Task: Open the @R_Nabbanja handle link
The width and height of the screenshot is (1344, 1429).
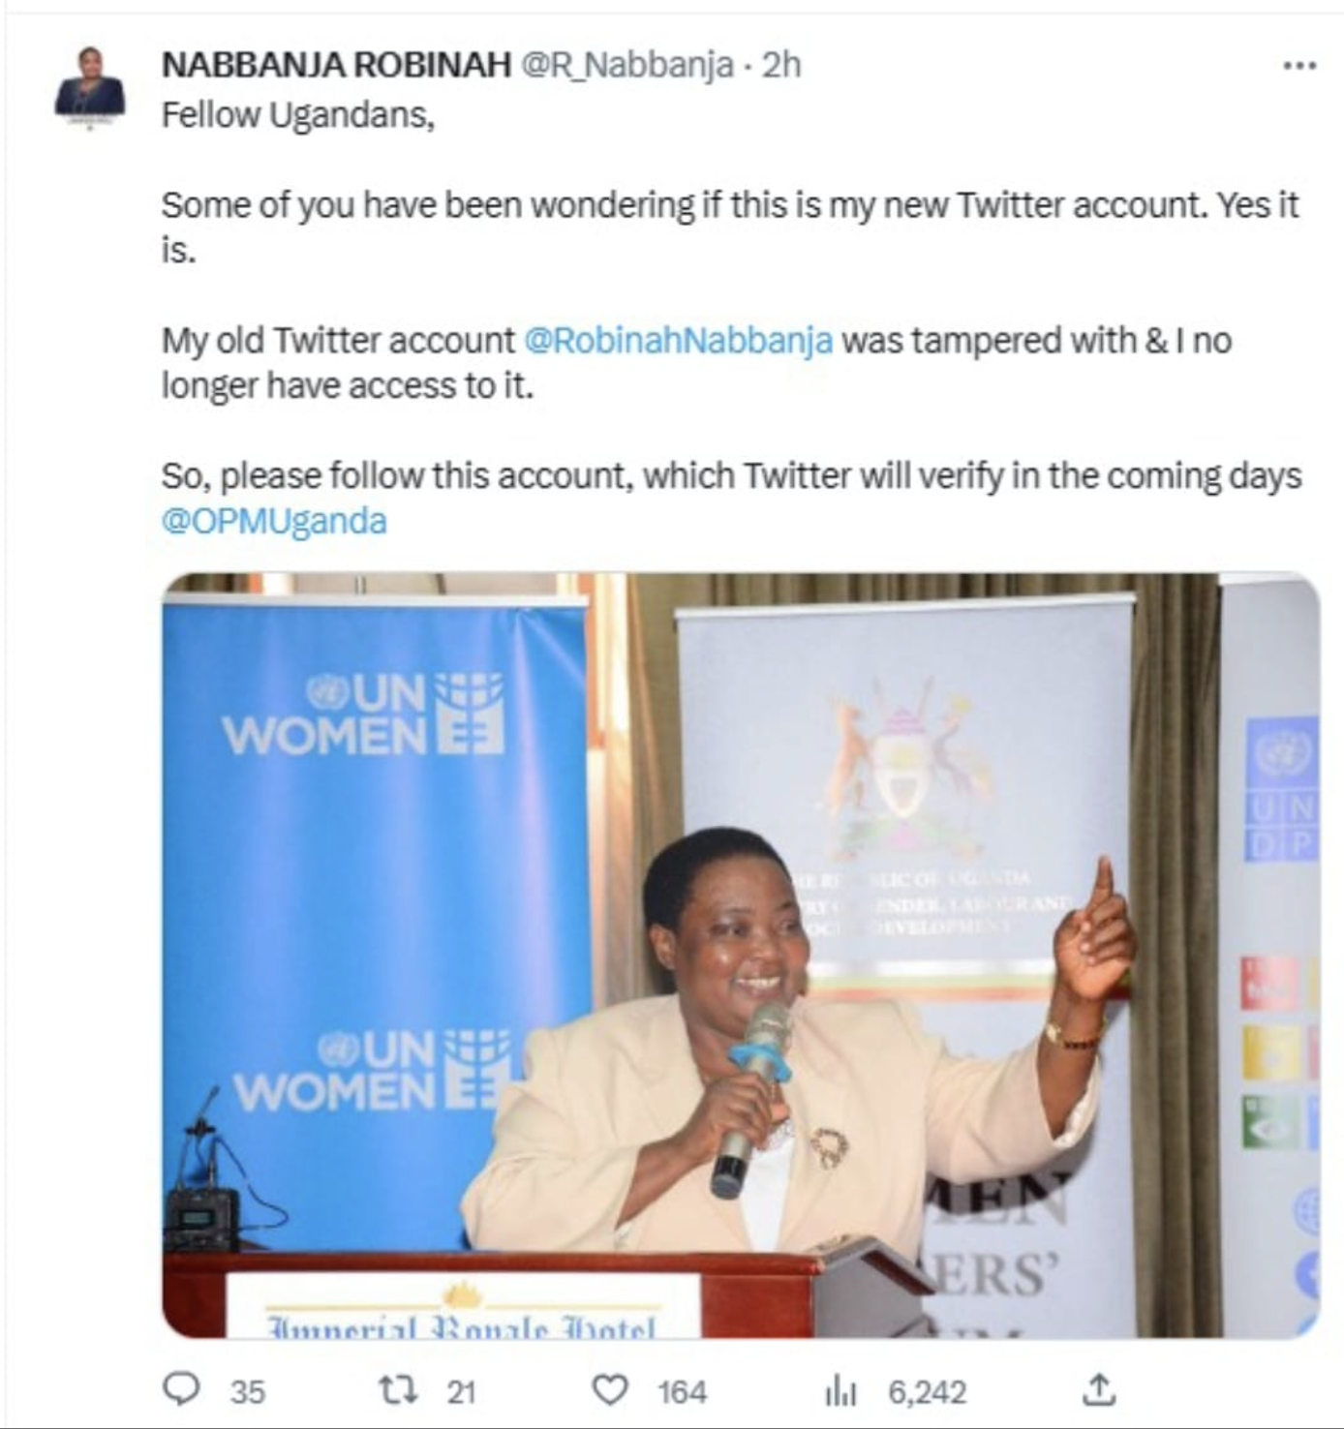Action: 627,66
